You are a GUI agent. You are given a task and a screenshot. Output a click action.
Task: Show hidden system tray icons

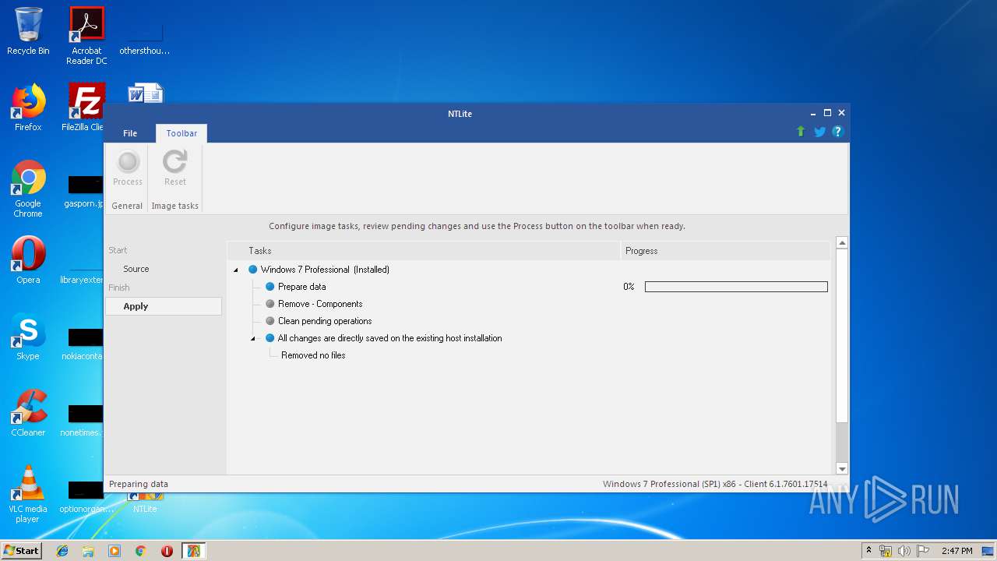coord(868,551)
